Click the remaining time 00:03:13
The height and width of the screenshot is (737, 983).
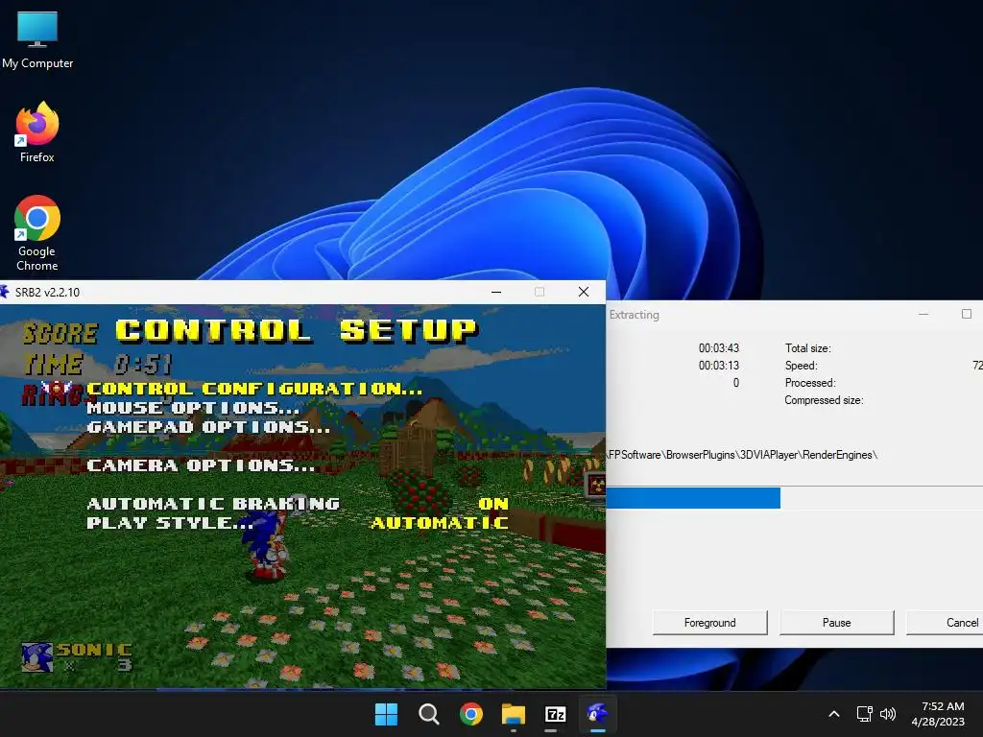click(x=718, y=366)
